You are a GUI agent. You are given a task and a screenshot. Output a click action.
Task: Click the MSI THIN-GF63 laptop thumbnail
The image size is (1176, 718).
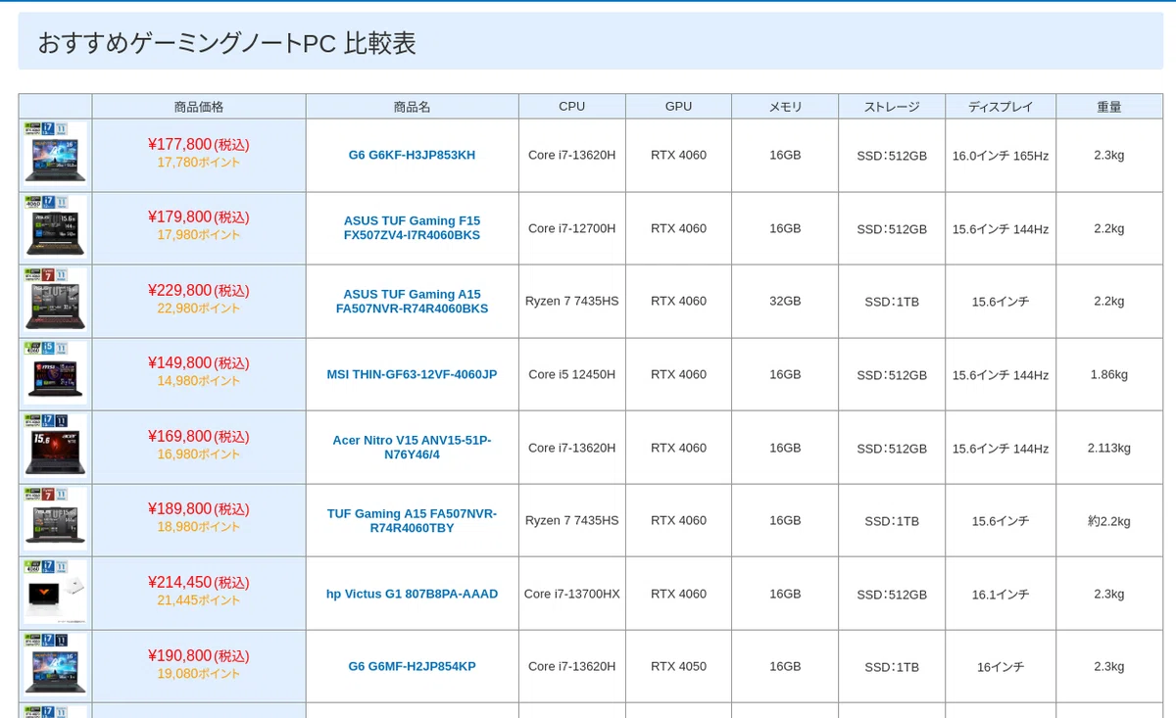(55, 374)
